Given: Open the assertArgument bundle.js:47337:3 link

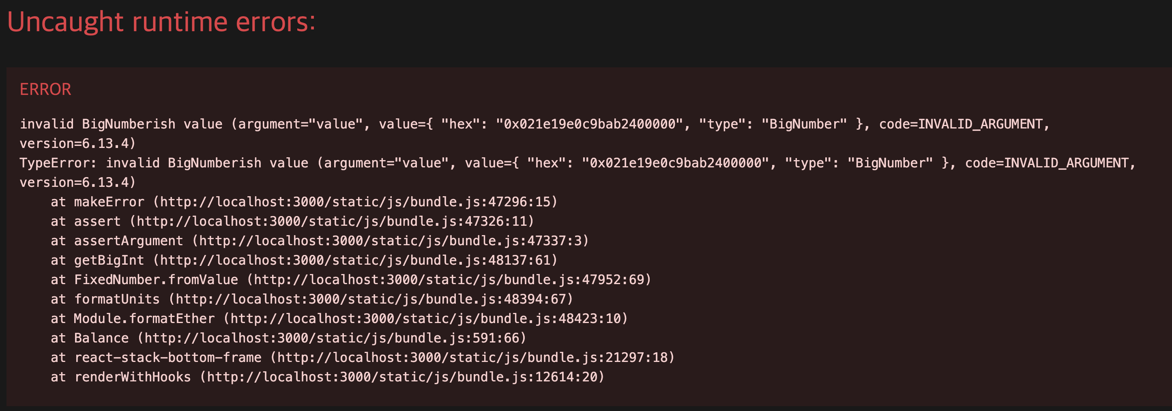Looking at the screenshot, I should pos(390,240).
